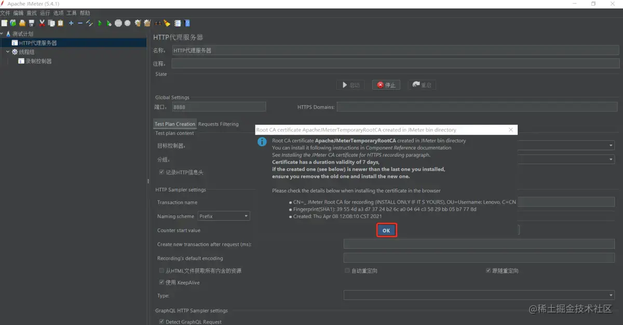The image size is (623, 325).
Task: Click the Open file folder icon
Action: [22, 23]
